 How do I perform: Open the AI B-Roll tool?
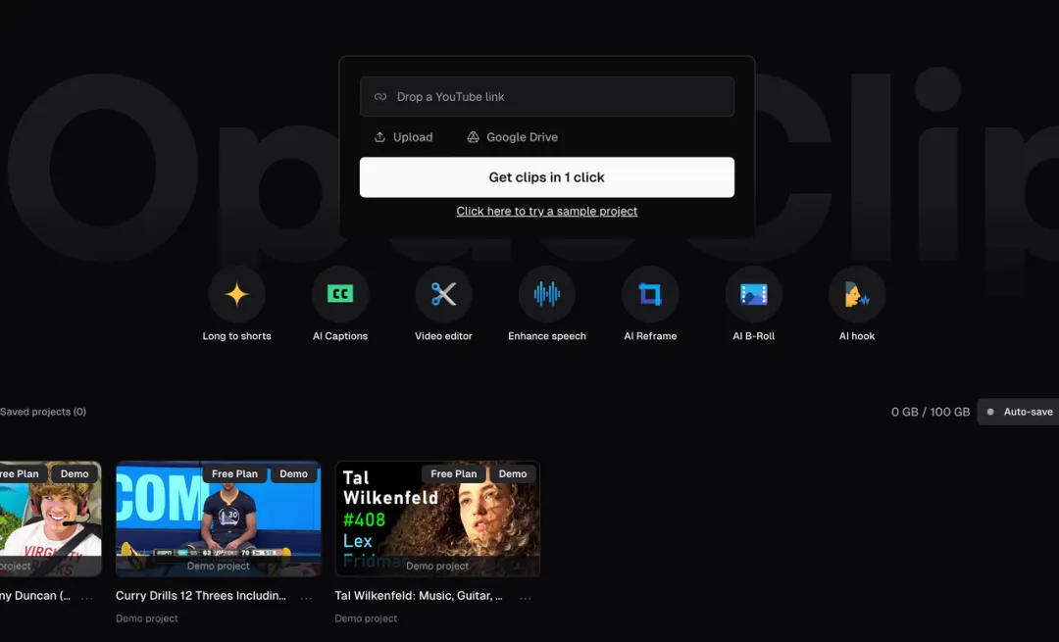tap(754, 304)
